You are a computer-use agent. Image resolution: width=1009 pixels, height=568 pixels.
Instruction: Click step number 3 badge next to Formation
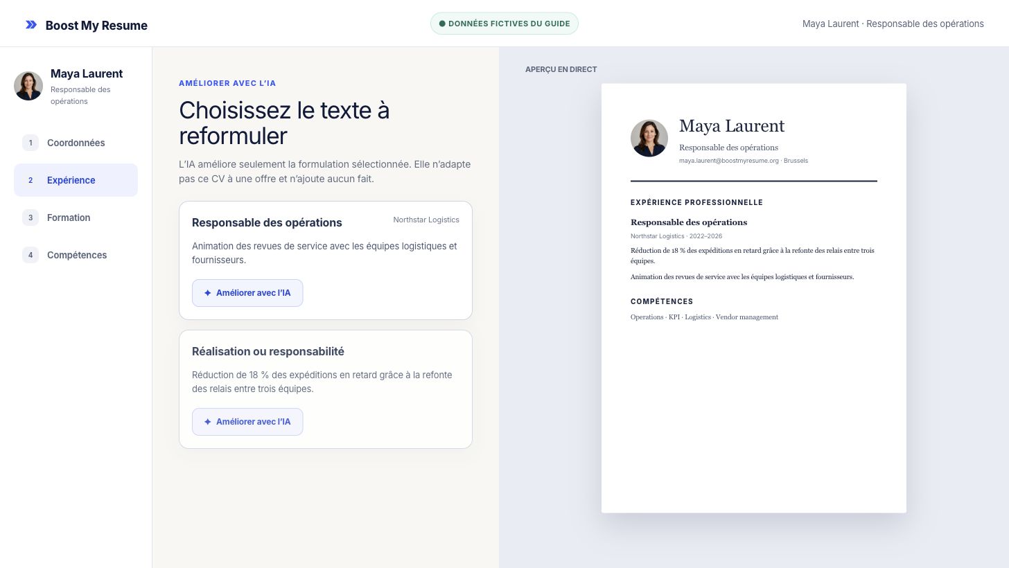30,218
